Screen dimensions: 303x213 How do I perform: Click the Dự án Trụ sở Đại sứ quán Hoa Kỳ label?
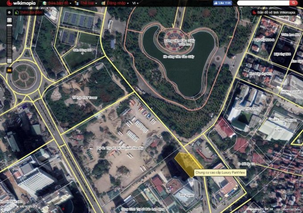tap(120, 148)
